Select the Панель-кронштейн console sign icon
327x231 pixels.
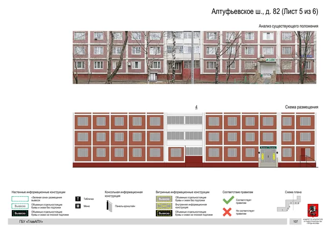[x=109, y=206]
